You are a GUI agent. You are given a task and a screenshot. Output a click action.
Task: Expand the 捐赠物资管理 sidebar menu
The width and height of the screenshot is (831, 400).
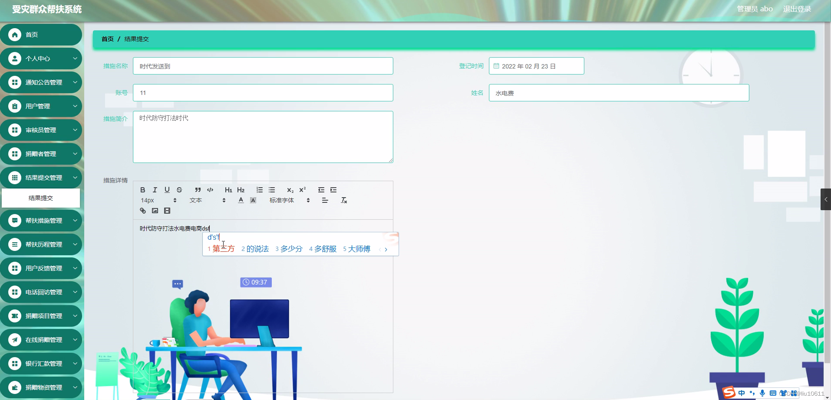(41, 387)
